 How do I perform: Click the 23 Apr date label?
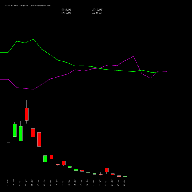(106, 183)
